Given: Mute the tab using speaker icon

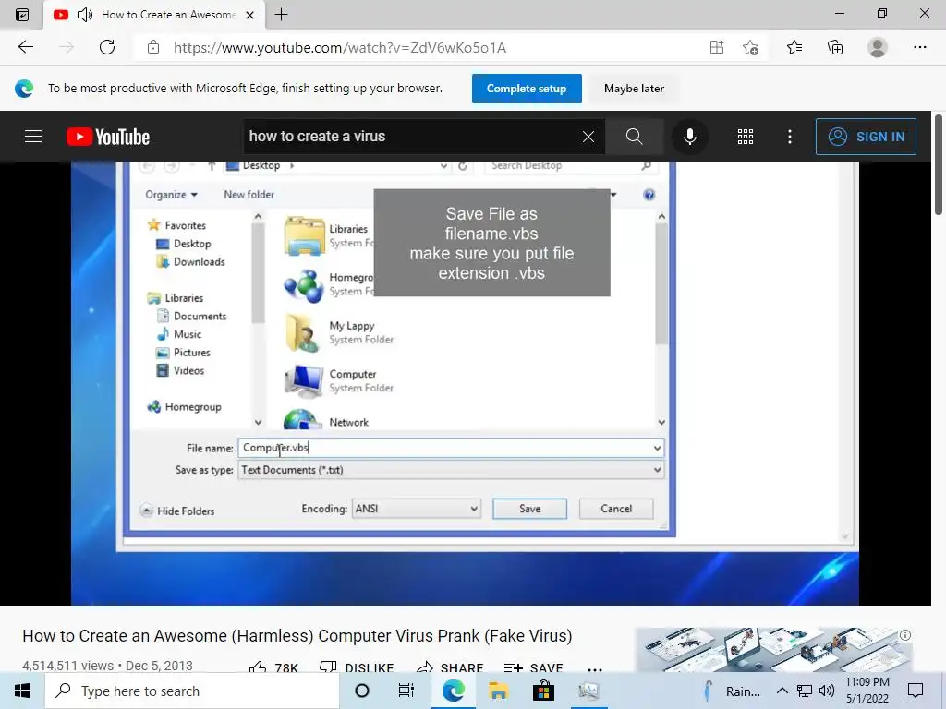Looking at the screenshot, I should (84, 15).
